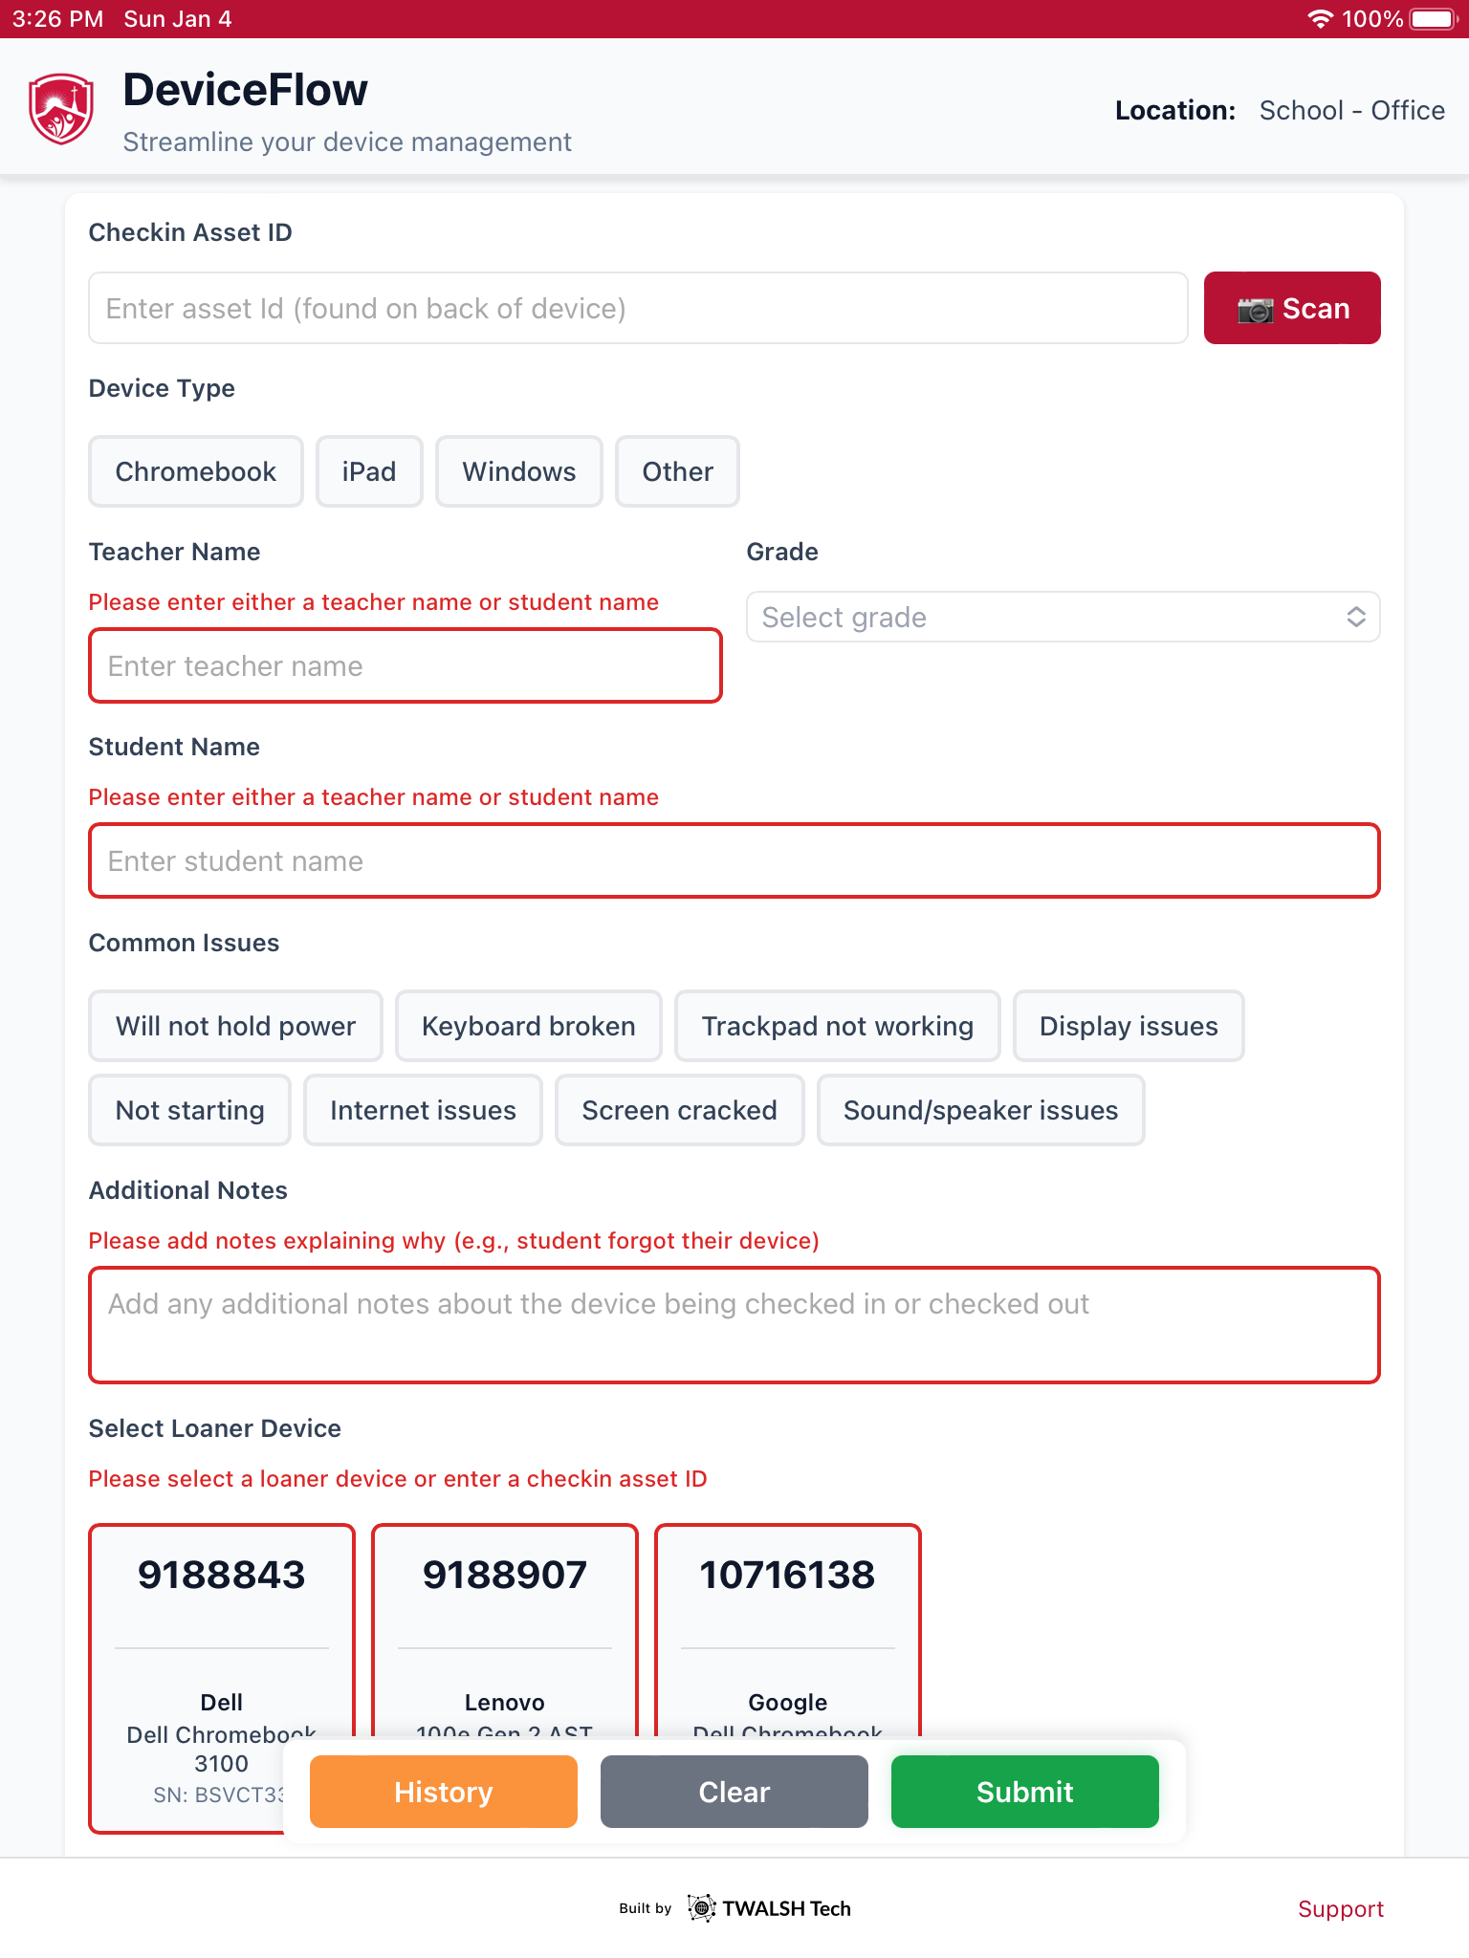The width and height of the screenshot is (1469, 1958).
Task: Click the TWALSH Tech logo icon
Action: [703, 1907]
